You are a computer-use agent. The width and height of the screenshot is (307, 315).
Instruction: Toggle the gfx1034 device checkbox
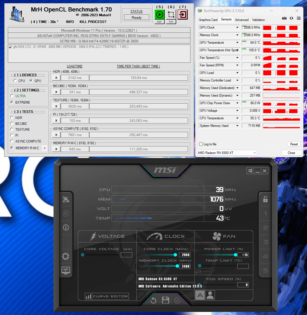coord(10,47)
